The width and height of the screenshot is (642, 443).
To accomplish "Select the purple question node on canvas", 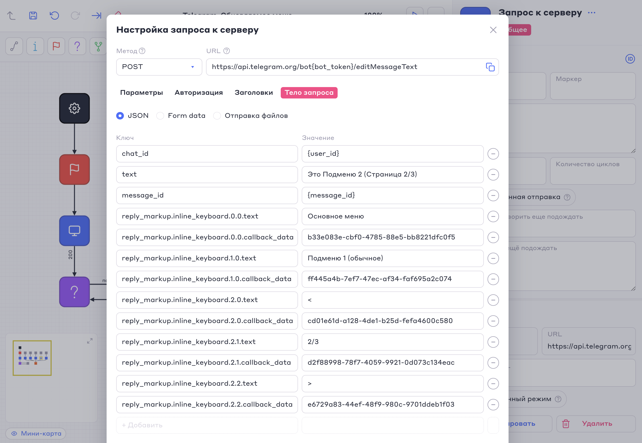I will [74, 292].
